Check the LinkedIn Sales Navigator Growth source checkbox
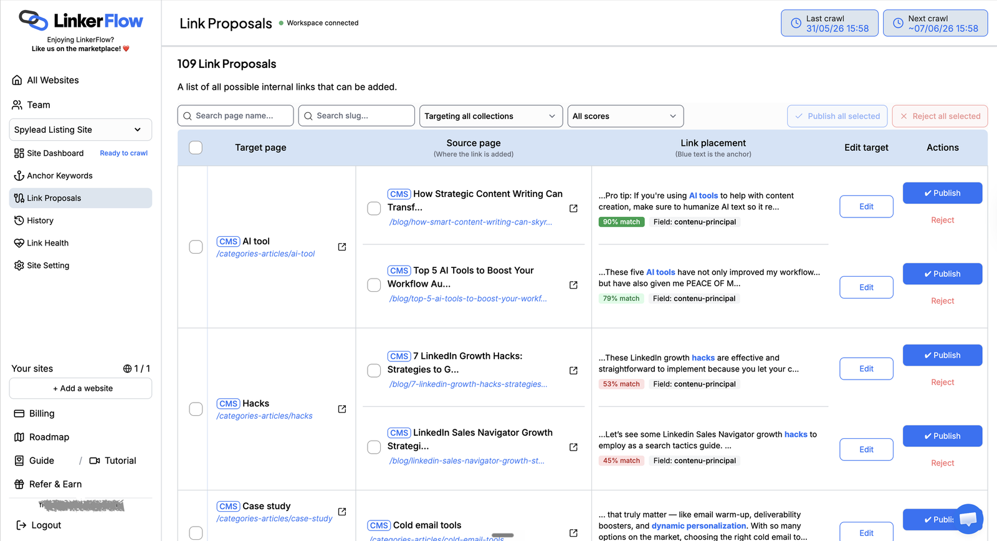Viewport: 997px width, 541px height. coord(374,447)
